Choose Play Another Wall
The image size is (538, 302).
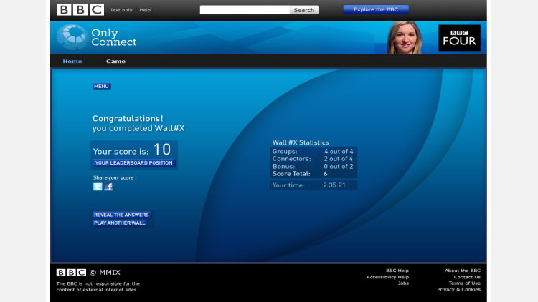click(120, 223)
